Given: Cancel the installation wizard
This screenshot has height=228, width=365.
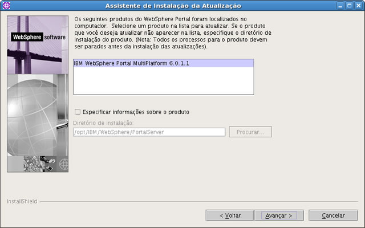Looking at the screenshot, I should 333,215.
